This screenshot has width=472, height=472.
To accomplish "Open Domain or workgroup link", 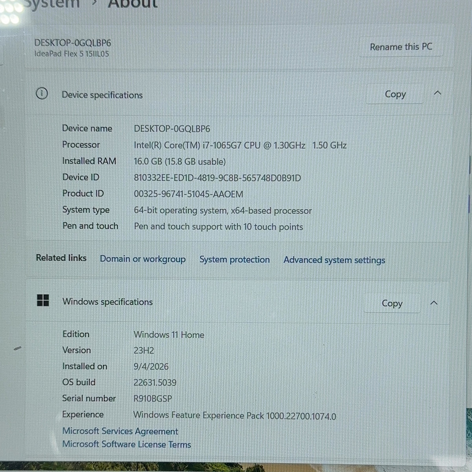I will click(143, 259).
